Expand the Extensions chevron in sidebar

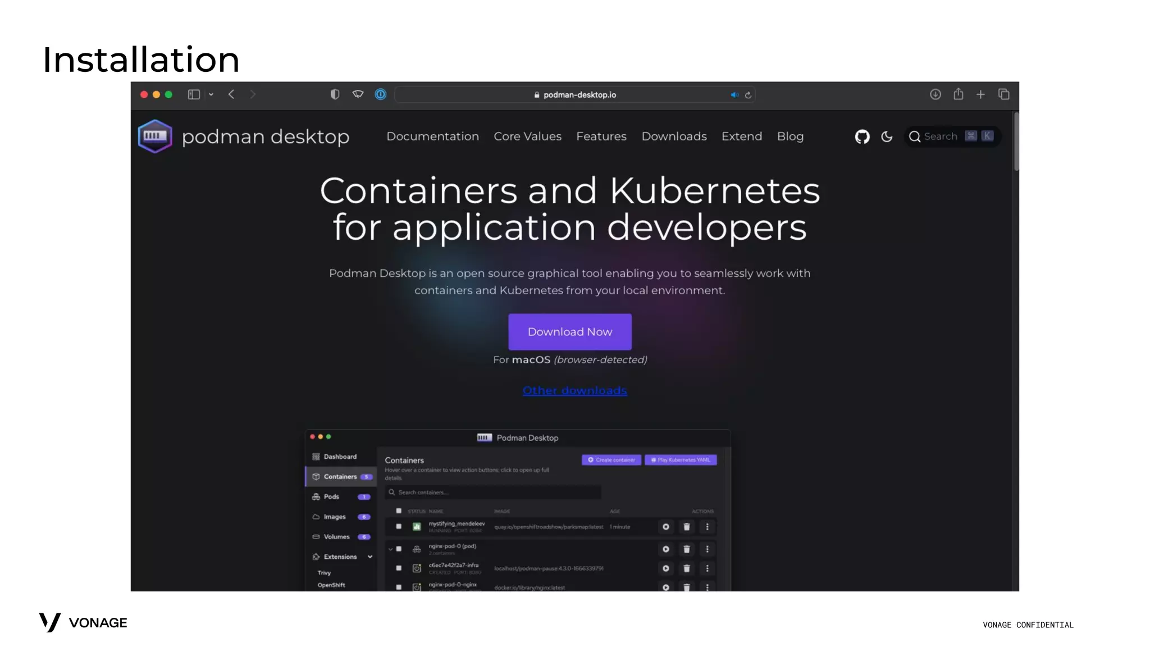(370, 557)
